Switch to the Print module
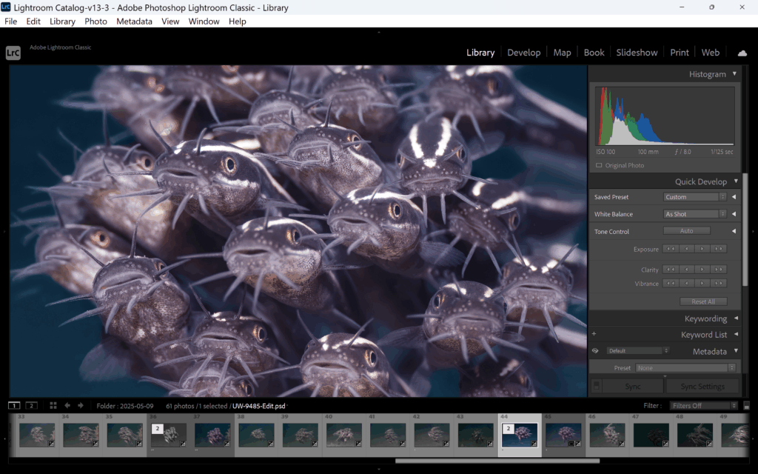 [x=680, y=53]
